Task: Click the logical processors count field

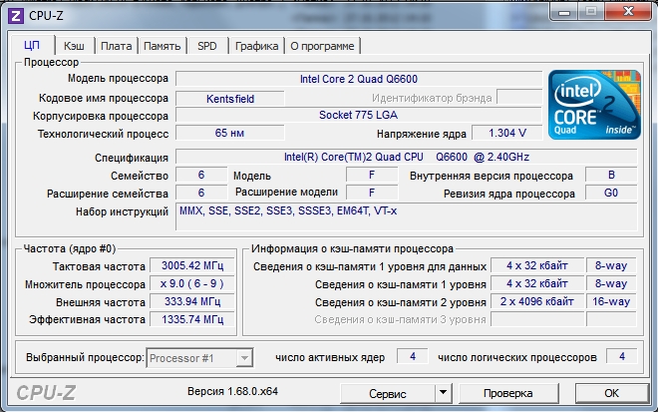Action: click(622, 356)
